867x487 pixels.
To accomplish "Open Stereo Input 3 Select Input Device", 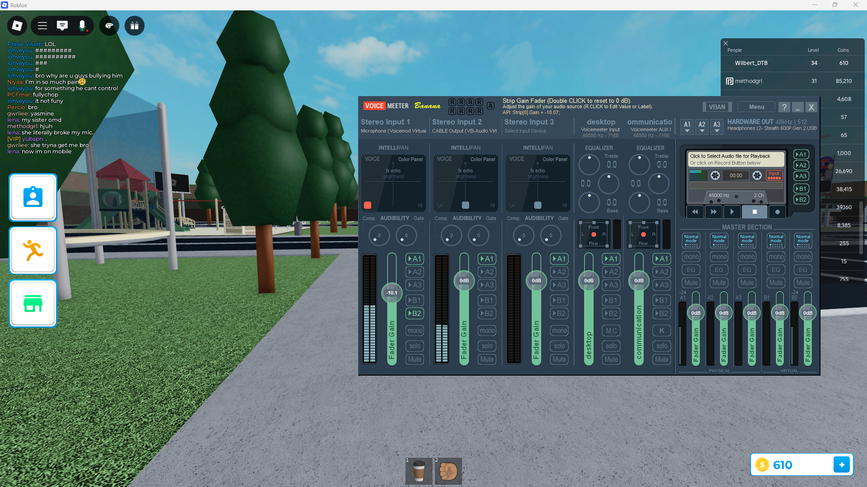I will [525, 131].
